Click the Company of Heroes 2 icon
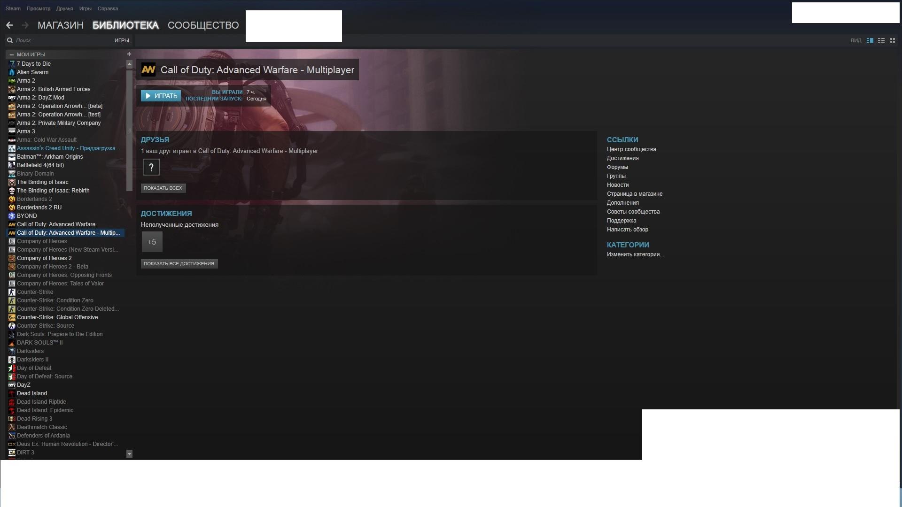Viewport: 902px width, 507px height. point(12,258)
